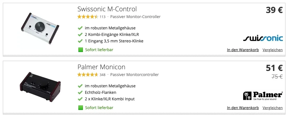Click the 113 reviews count
Screen dimensions: 288x117
coord(103,17)
